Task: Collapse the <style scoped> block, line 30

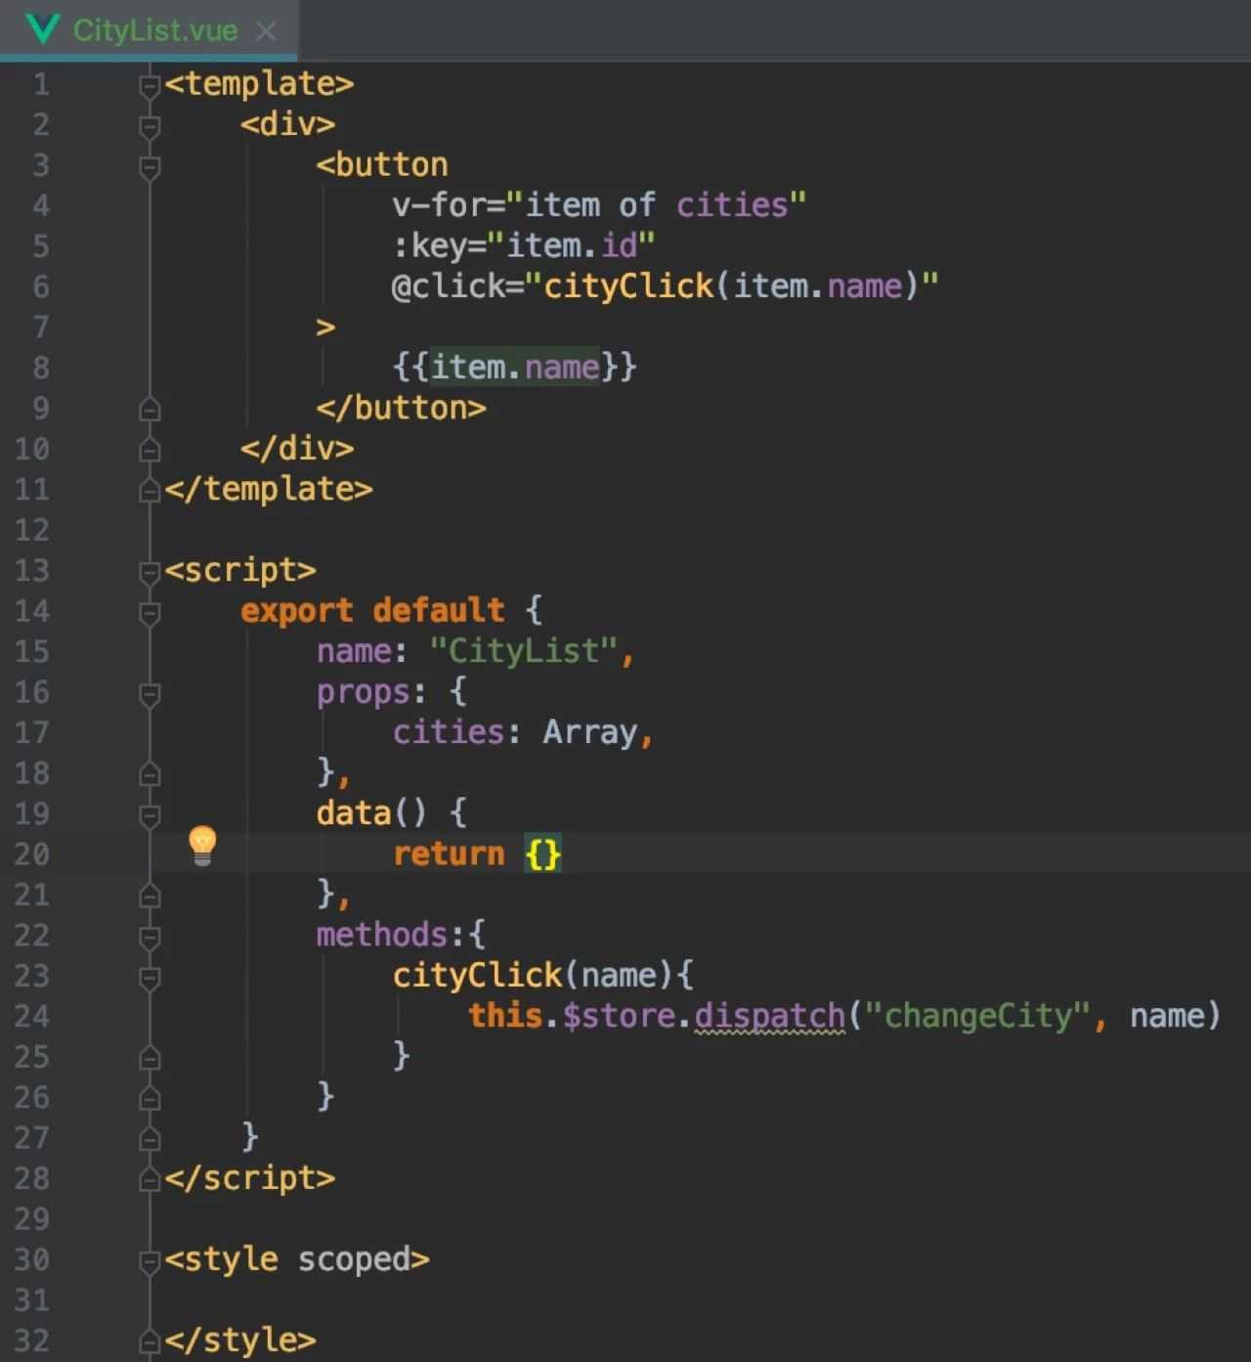Action: click(150, 1261)
